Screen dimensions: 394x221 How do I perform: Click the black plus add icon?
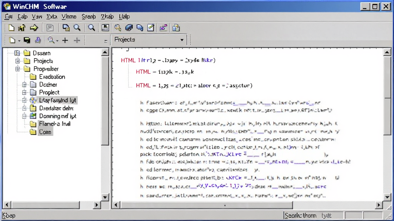tap(65, 40)
